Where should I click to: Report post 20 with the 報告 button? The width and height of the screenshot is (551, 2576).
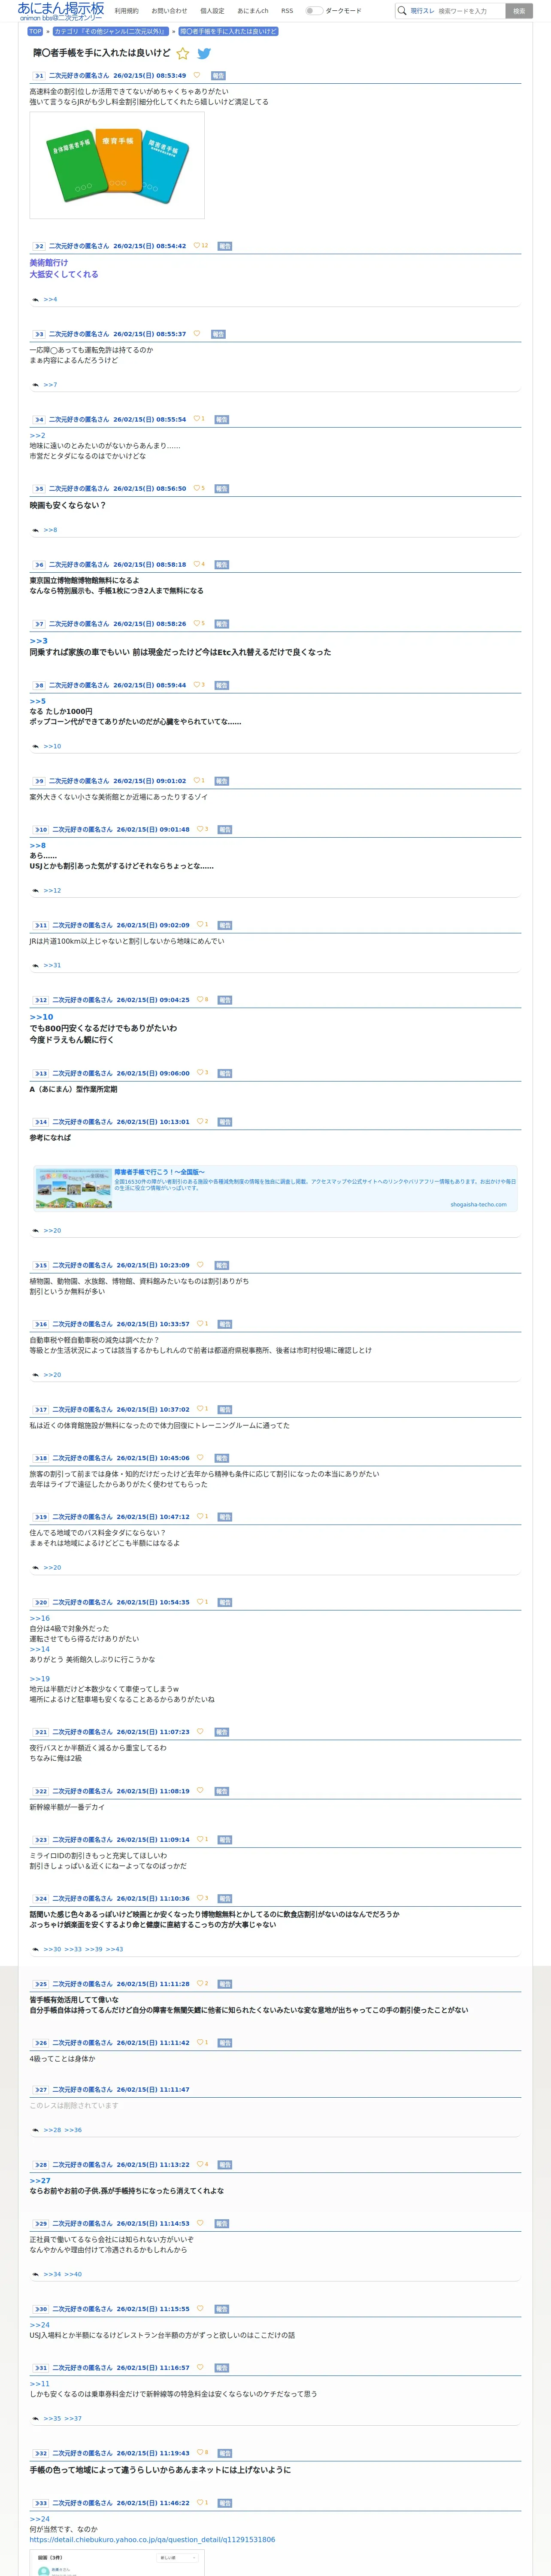coord(225,1602)
